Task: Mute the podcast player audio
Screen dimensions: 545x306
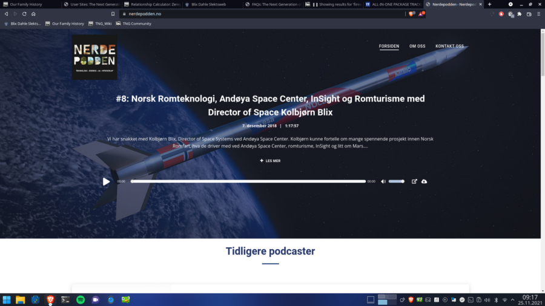Action: point(383,181)
